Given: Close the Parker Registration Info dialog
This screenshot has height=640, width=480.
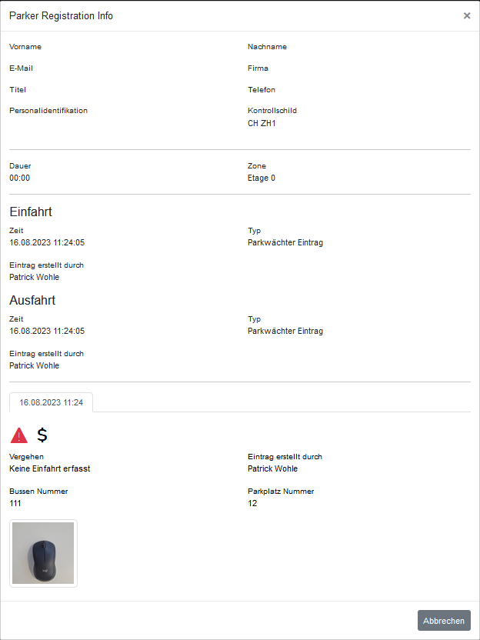Looking at the screenshot, I should [467, 15].
